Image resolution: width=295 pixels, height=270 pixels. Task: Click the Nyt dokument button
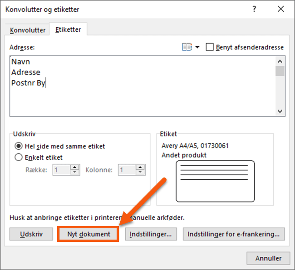pos(88,234)
